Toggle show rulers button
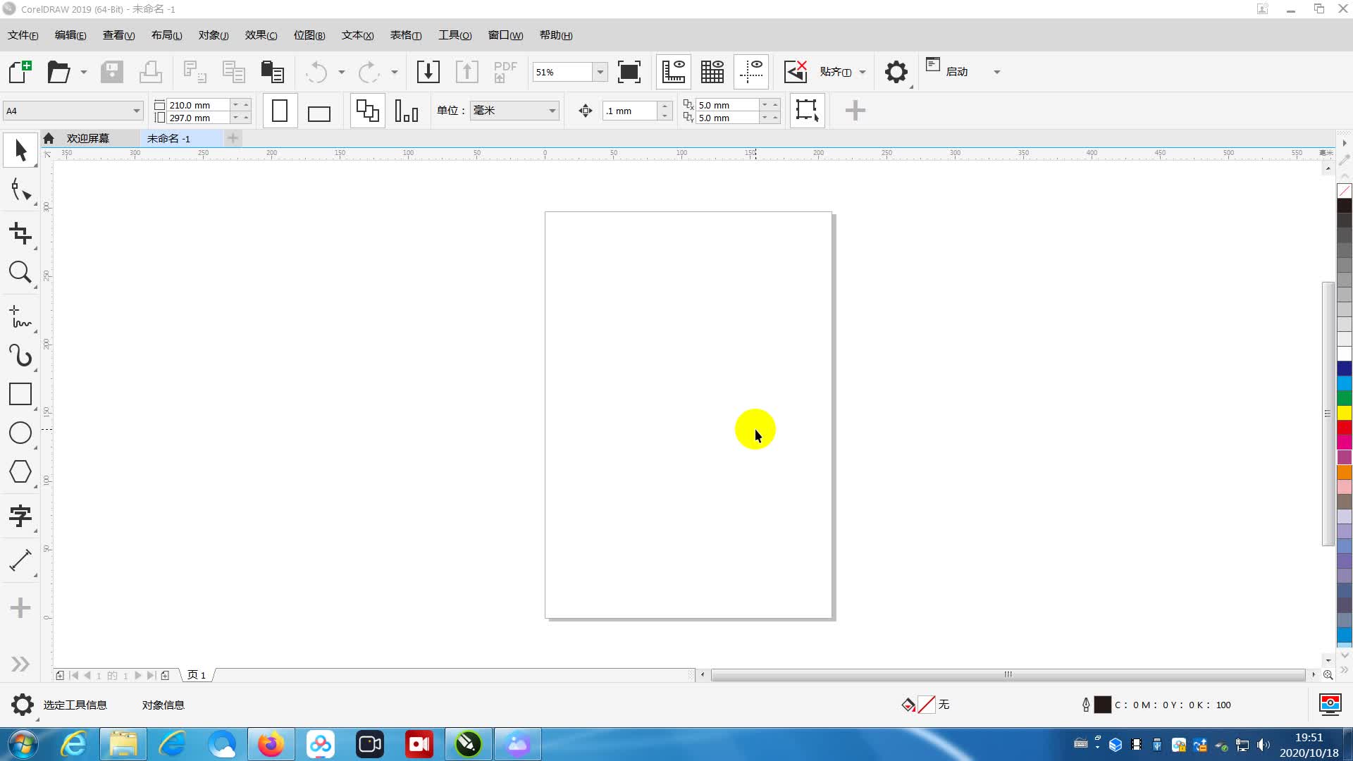This screenshot has width=1353, height=761. click(x=673, y=72)
